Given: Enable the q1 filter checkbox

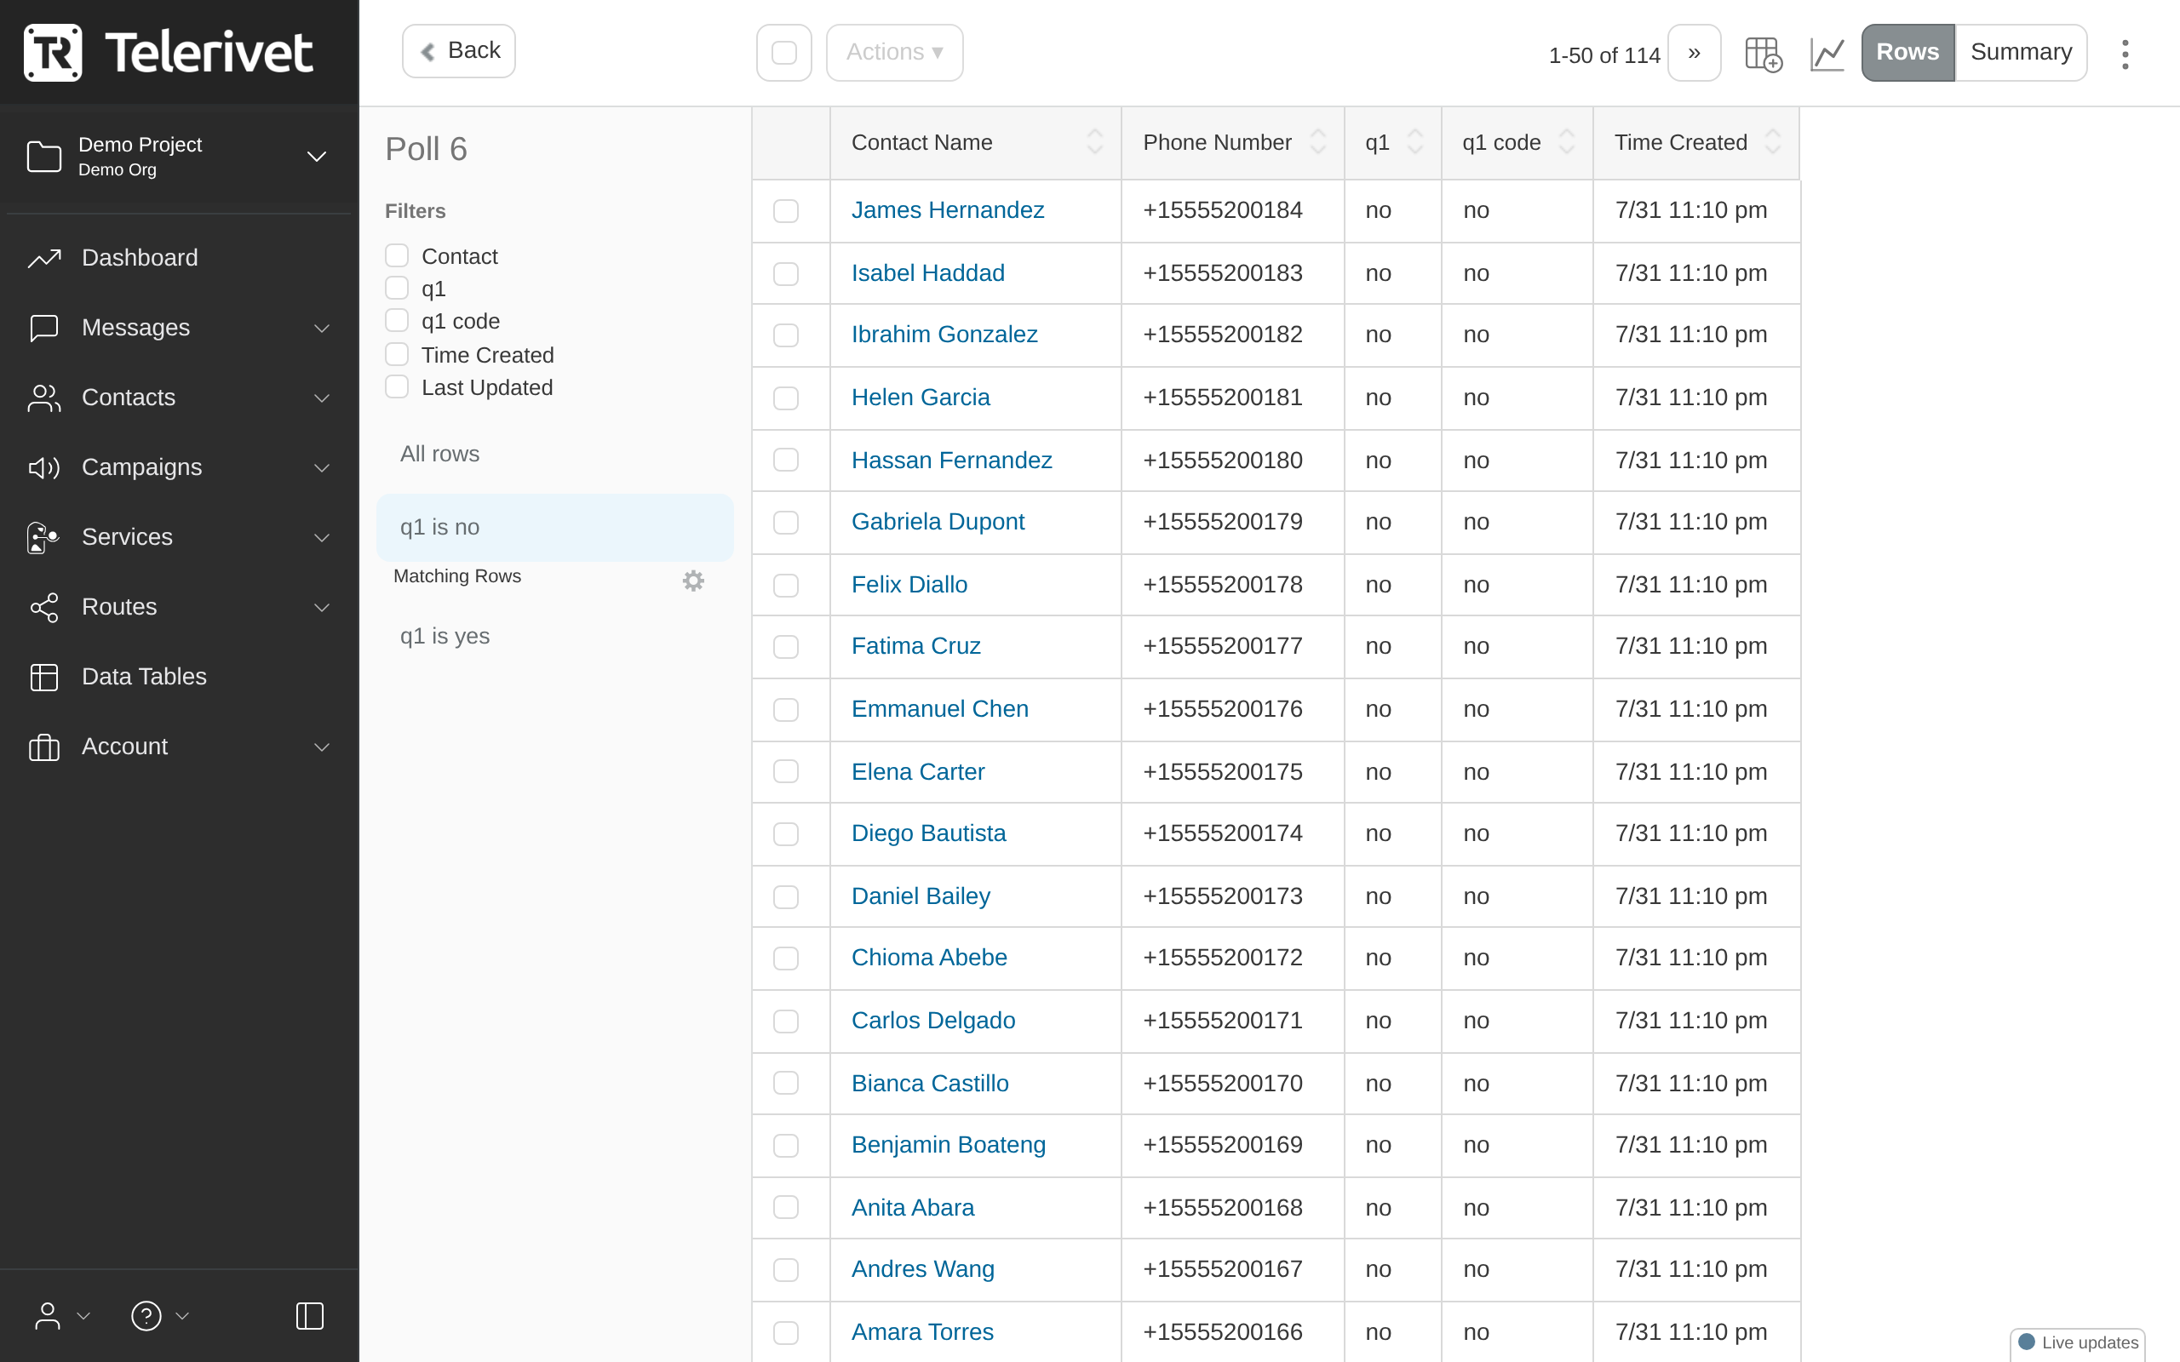Looking at the screenshot, I should [396, 289].
